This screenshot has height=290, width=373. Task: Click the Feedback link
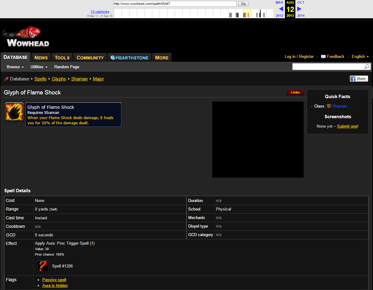[x=336, y=57]
